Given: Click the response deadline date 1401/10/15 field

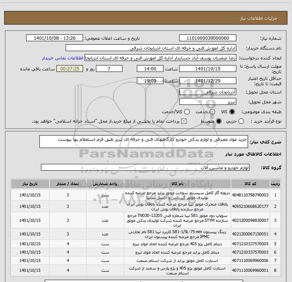Looking at the screenshot, I should point(208,69).
